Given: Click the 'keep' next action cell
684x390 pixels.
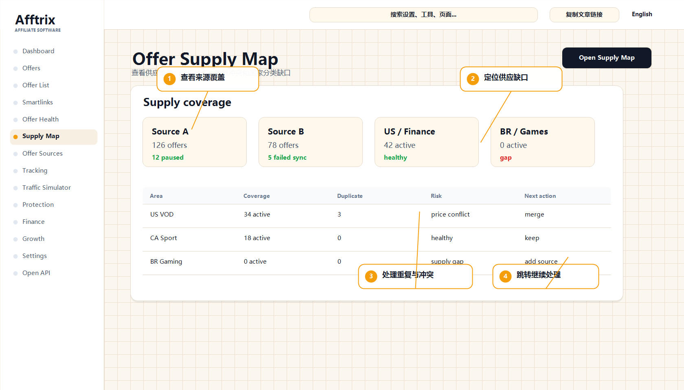Looking at the screenshot, I should click(x=532, y=238).
